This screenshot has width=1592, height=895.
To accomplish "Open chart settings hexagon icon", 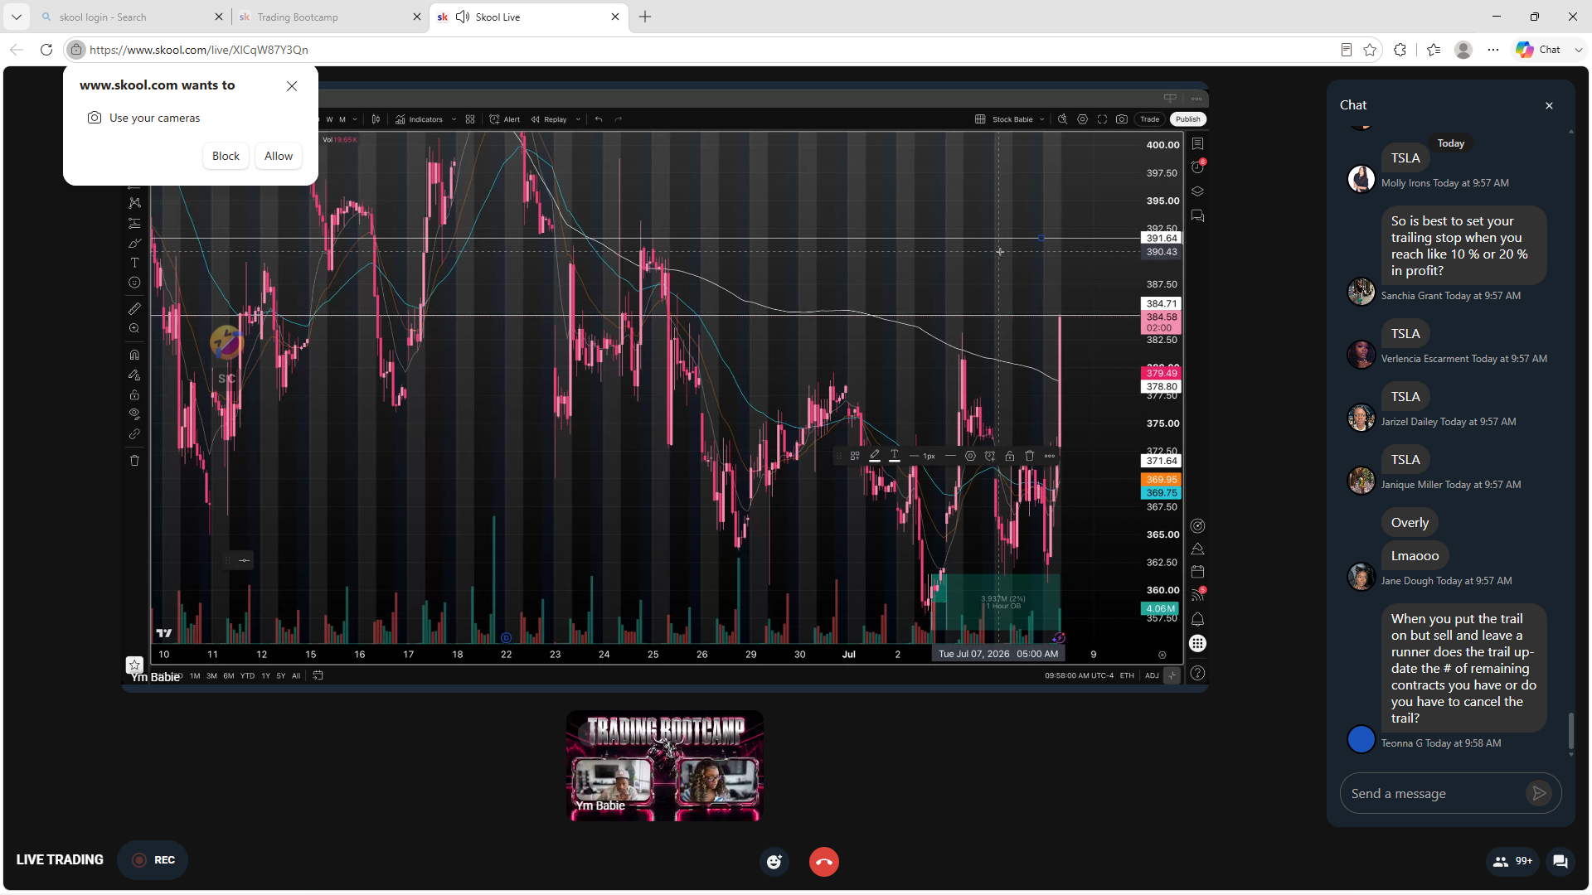I will coord(1082,119).
